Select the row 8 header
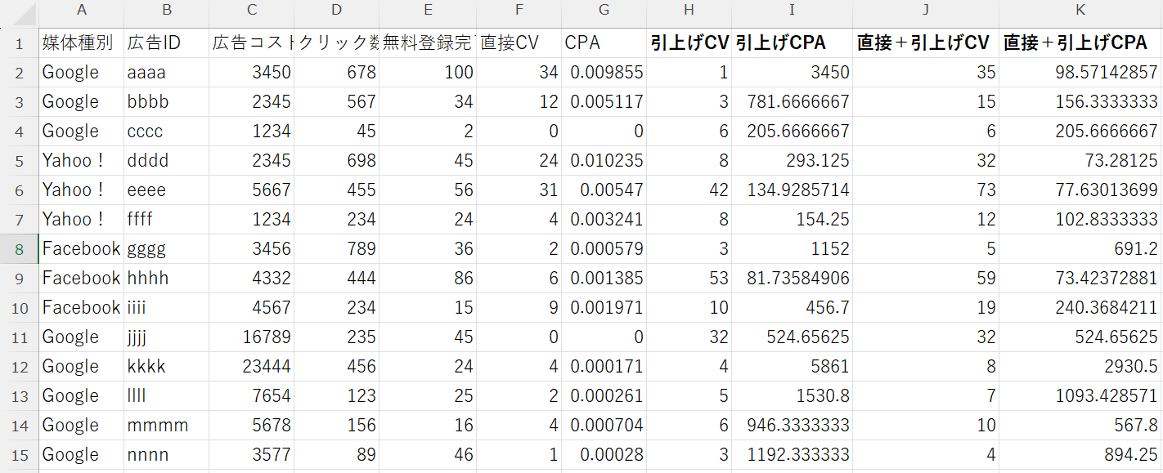Viewport: 1163px width, 473px height. (19, 248)
